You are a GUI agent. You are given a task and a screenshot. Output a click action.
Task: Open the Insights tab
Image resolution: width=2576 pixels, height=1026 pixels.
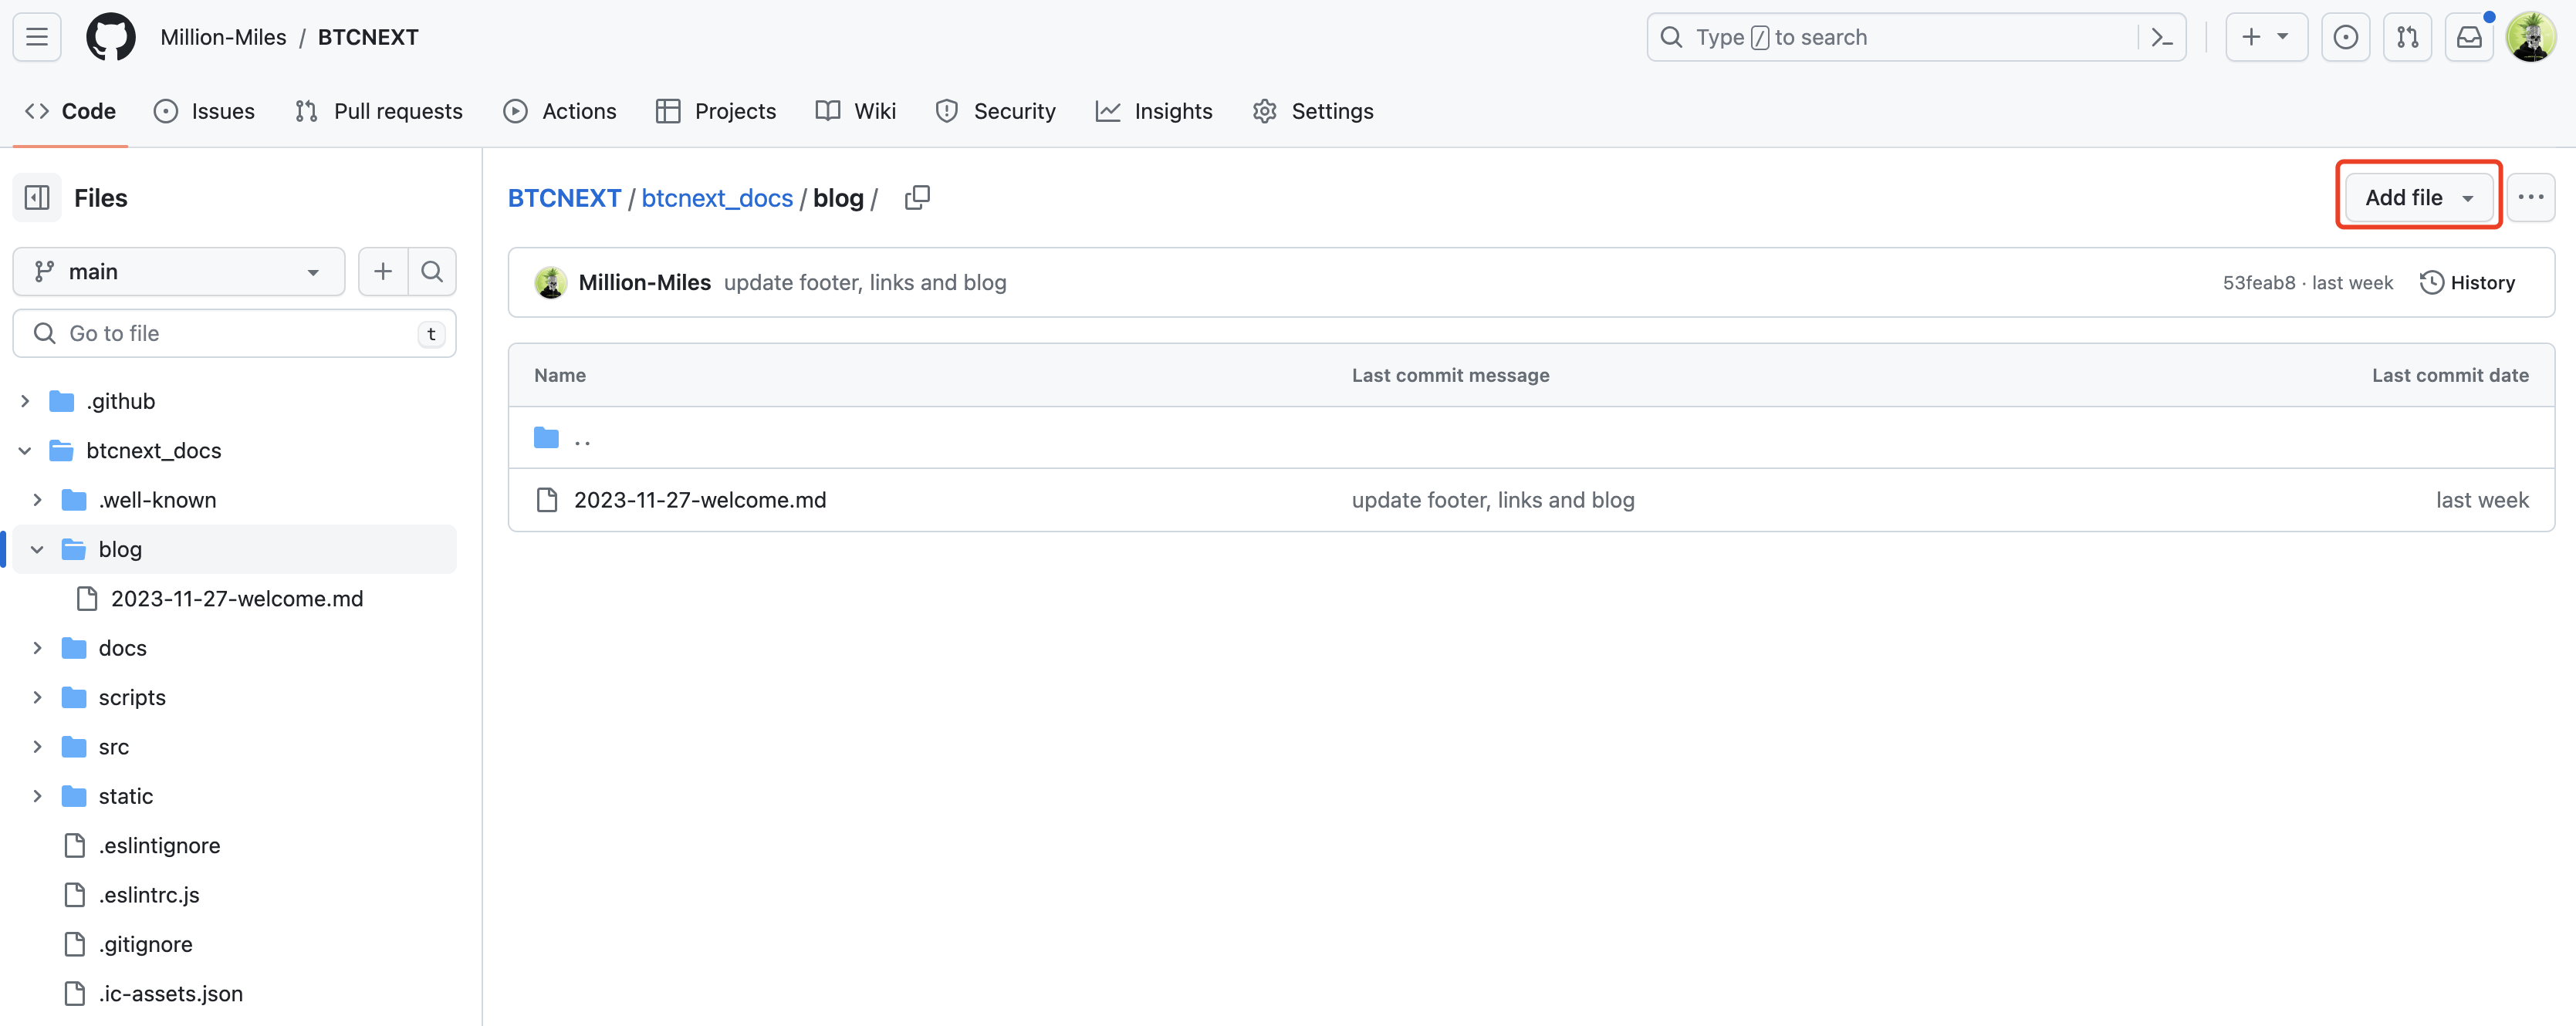[1154, 111]
